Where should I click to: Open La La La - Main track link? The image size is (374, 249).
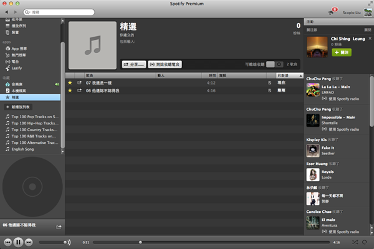point(336,87)
